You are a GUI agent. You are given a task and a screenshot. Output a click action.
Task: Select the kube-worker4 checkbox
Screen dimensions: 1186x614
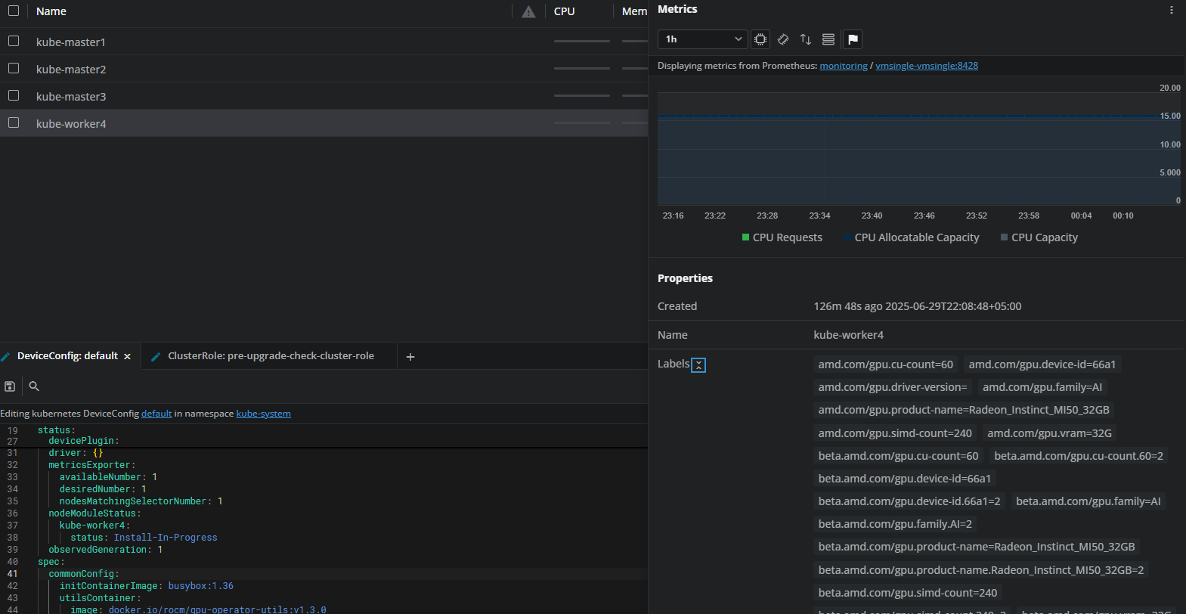(14, 123)
